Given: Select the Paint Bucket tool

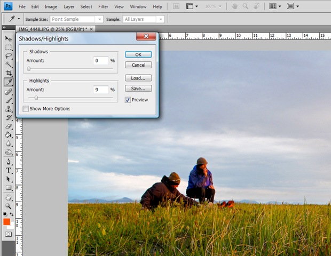Looking at the screenshot, I should pos(9,135).
